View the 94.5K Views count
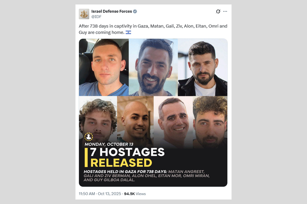307x204 pixels. [x=135, y=194]
